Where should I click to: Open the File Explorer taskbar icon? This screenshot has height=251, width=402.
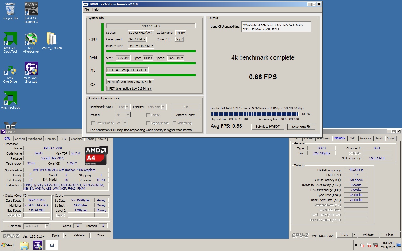click(x=24, y=245)
